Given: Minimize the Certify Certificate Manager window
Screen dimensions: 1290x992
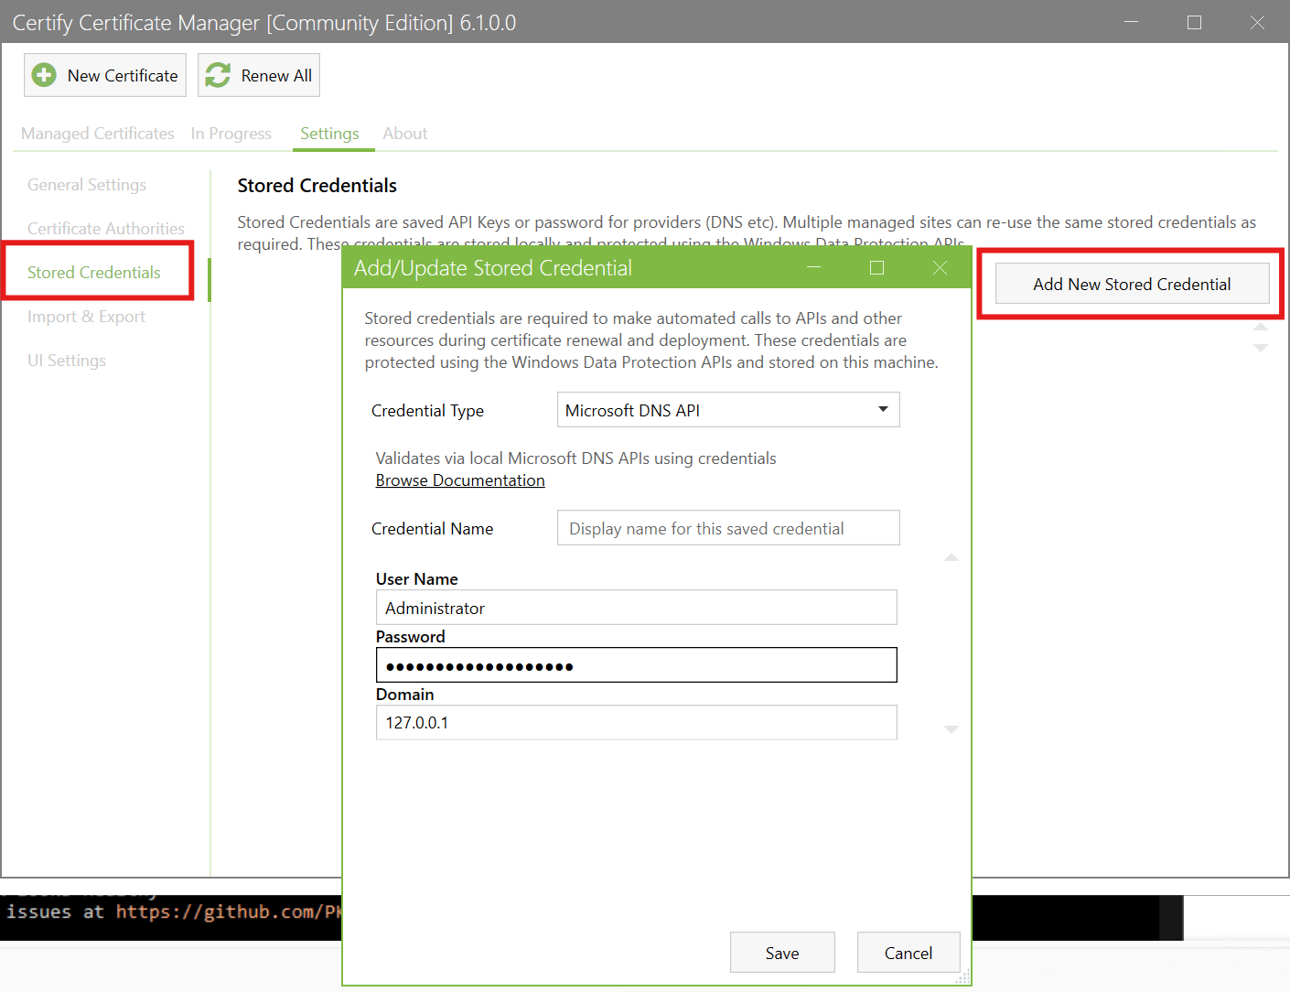Looking at the screenshot, I should coord(1131,22).
